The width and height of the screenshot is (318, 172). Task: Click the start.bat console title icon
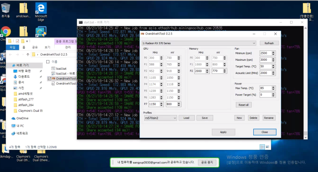80,22
